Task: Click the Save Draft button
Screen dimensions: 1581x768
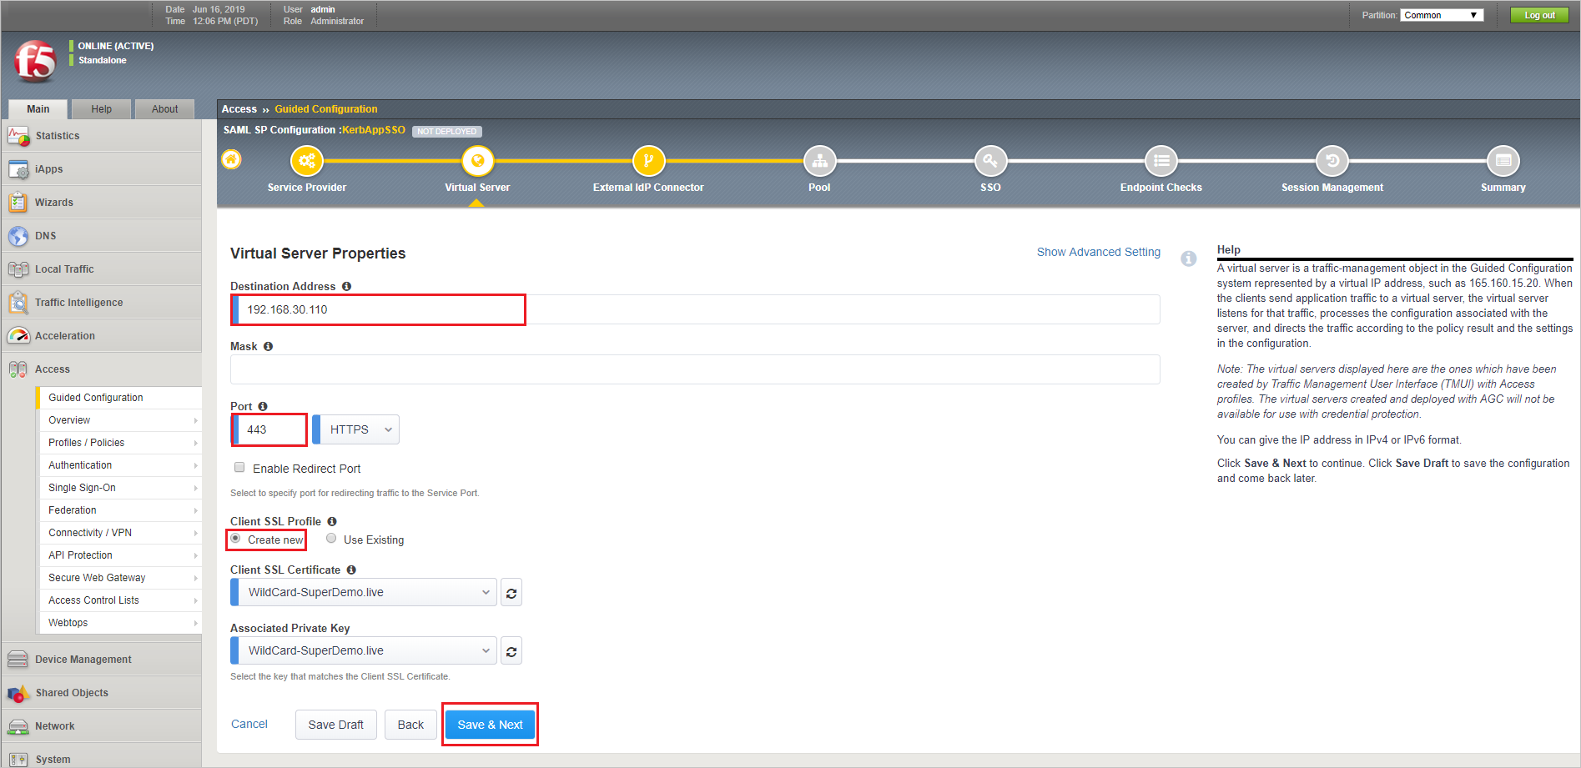Action: 336,725
